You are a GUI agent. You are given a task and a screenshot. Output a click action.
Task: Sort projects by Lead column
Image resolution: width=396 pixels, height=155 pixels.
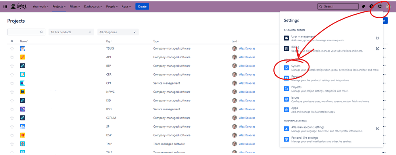click(235, 41)
